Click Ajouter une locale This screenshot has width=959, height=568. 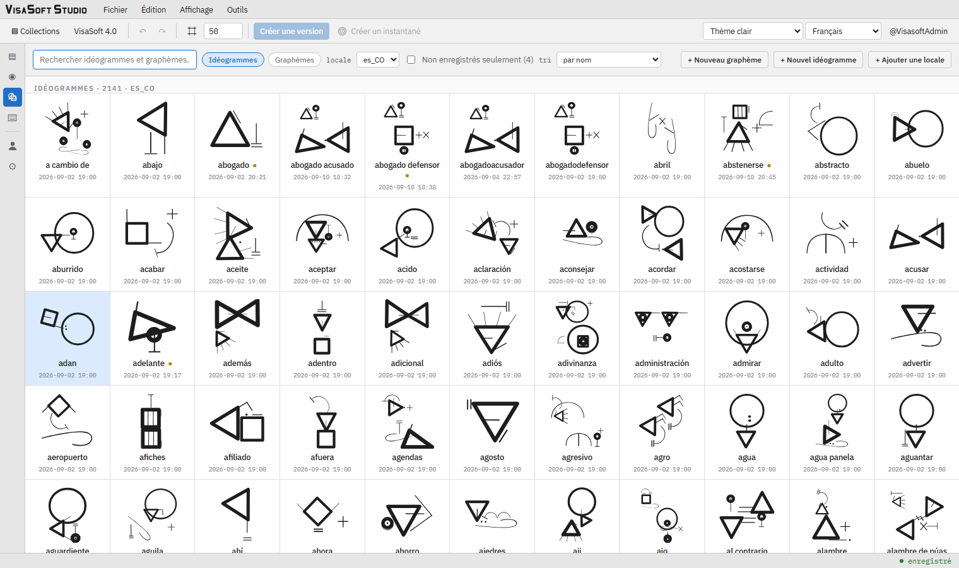[910, 60]
